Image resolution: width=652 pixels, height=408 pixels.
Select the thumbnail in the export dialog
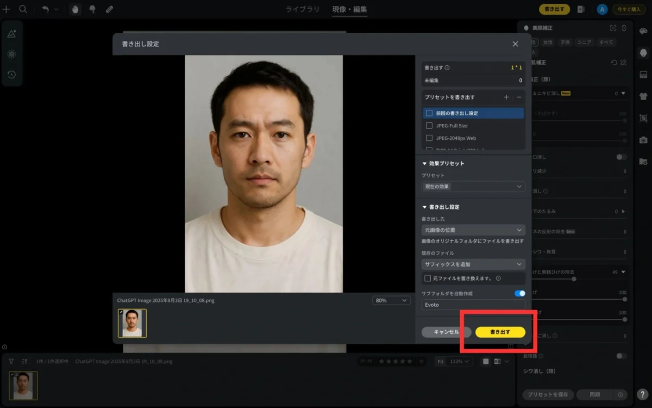point(132,323)
